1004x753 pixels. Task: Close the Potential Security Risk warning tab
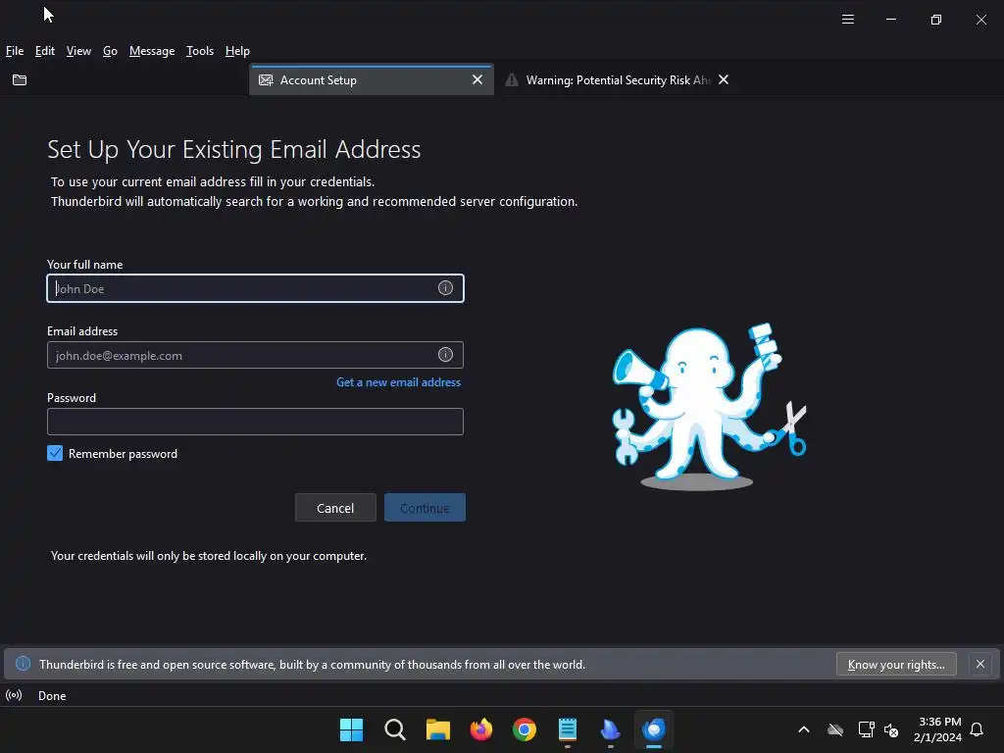[724, 79]
